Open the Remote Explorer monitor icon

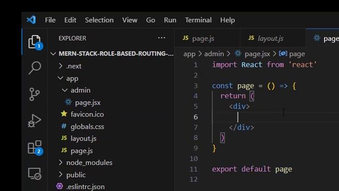34,173
